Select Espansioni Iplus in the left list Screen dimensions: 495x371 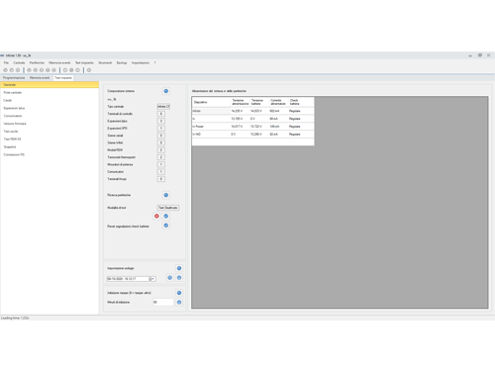(x=49, y=108)
